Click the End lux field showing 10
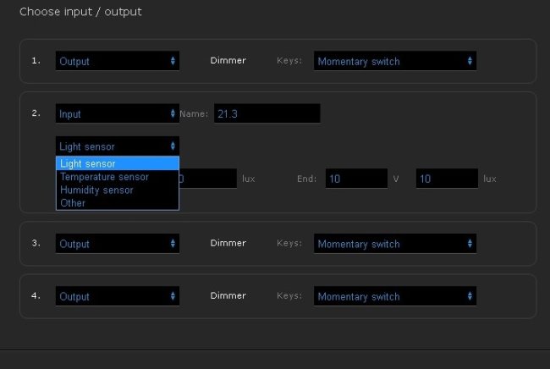 [447, 179]
